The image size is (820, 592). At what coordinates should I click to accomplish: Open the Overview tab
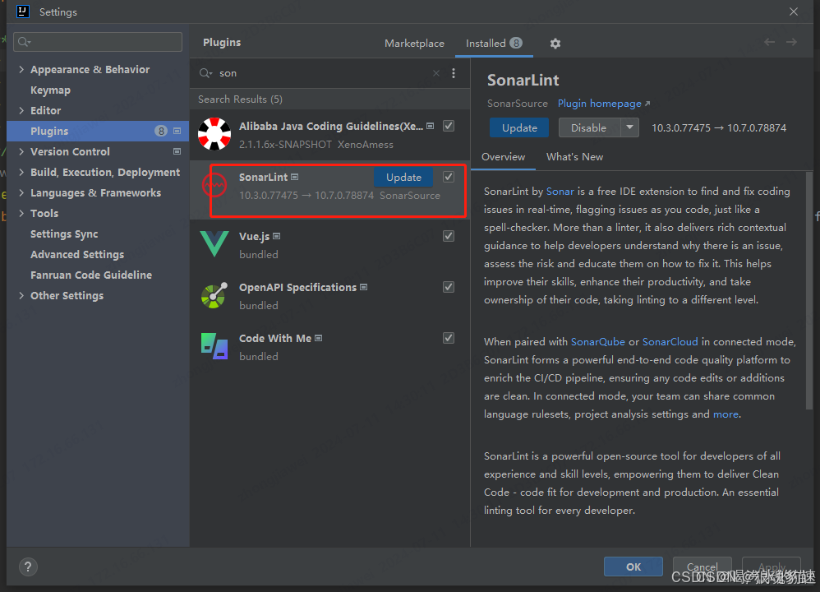pyautogui.click(x=503, y=157)
